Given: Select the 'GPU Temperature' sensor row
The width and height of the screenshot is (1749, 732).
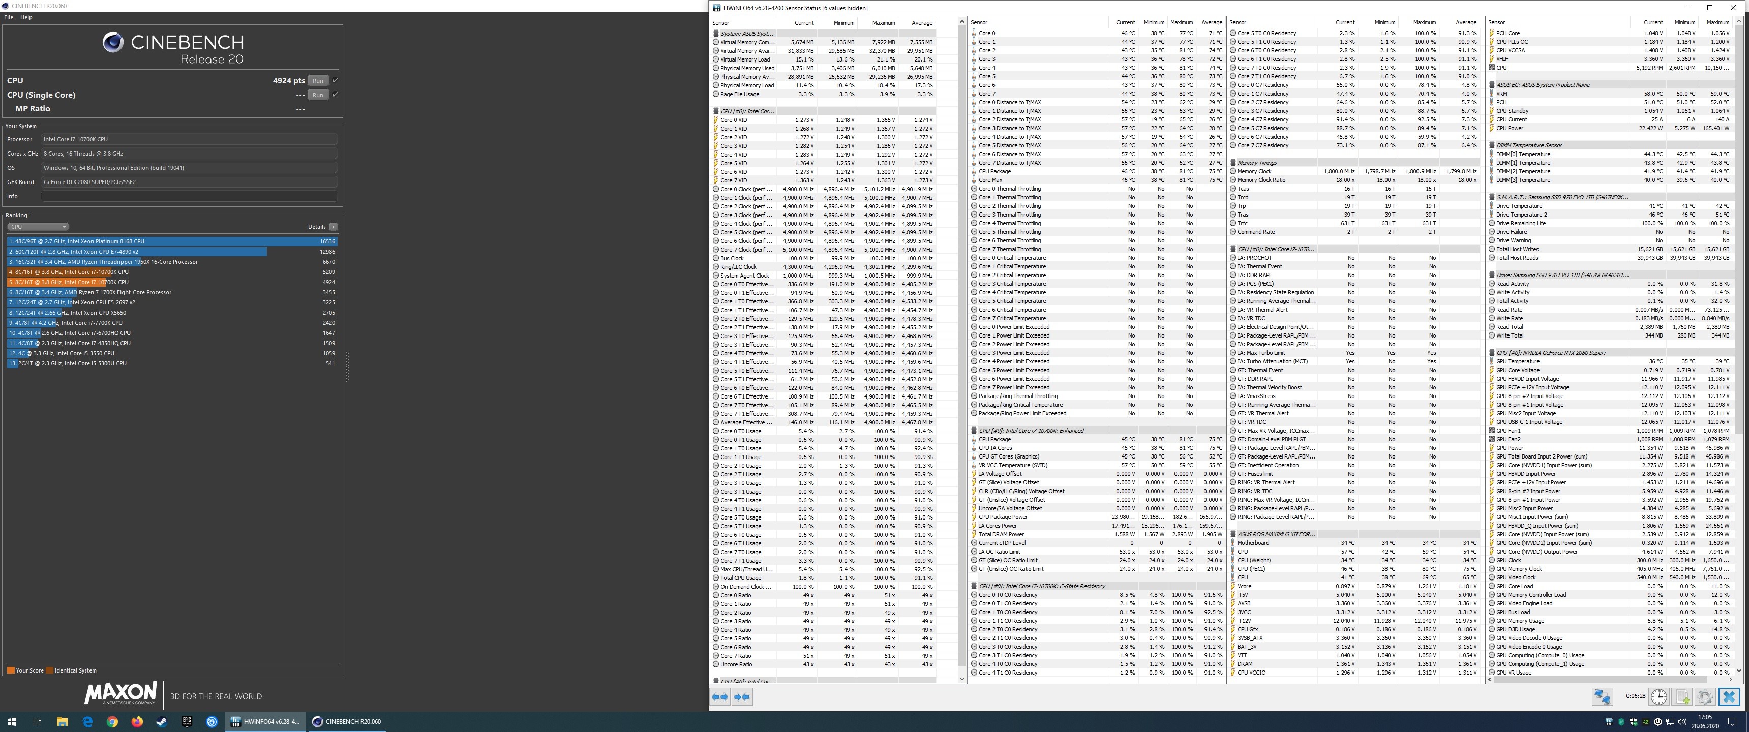Looking at the screenshot, I should [x=1611, y=361].
